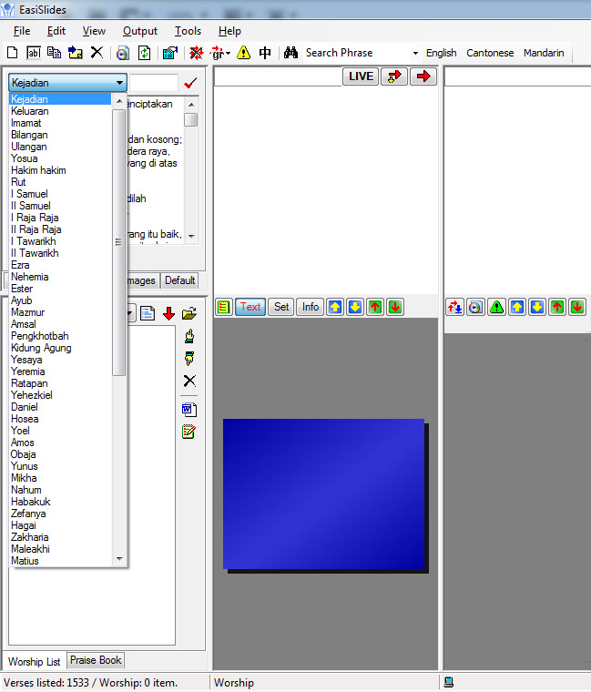
Task: Open the View menu
Action: click(x=94, y=31)
